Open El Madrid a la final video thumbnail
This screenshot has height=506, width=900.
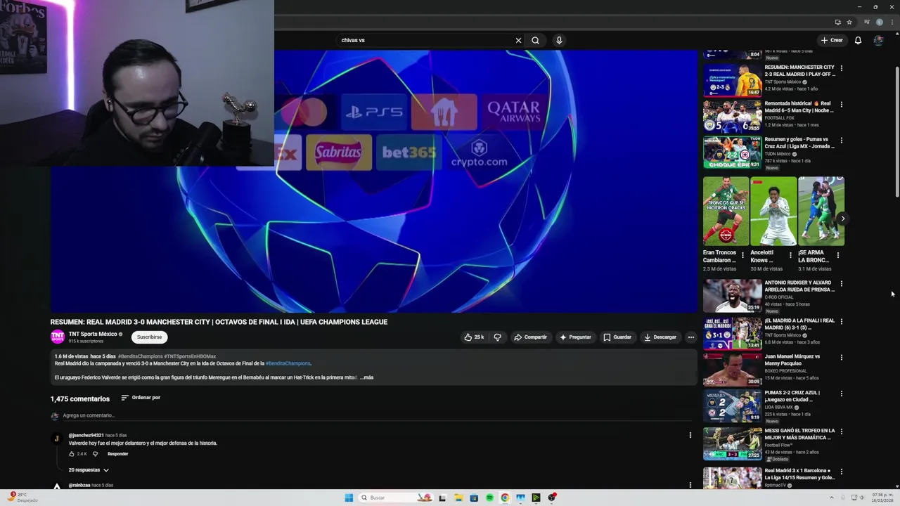click(732, 333)
